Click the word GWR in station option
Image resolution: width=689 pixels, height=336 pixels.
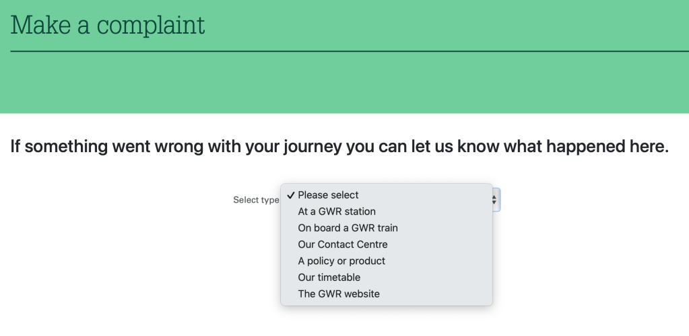pyautogui.click(x=330, y=211)
